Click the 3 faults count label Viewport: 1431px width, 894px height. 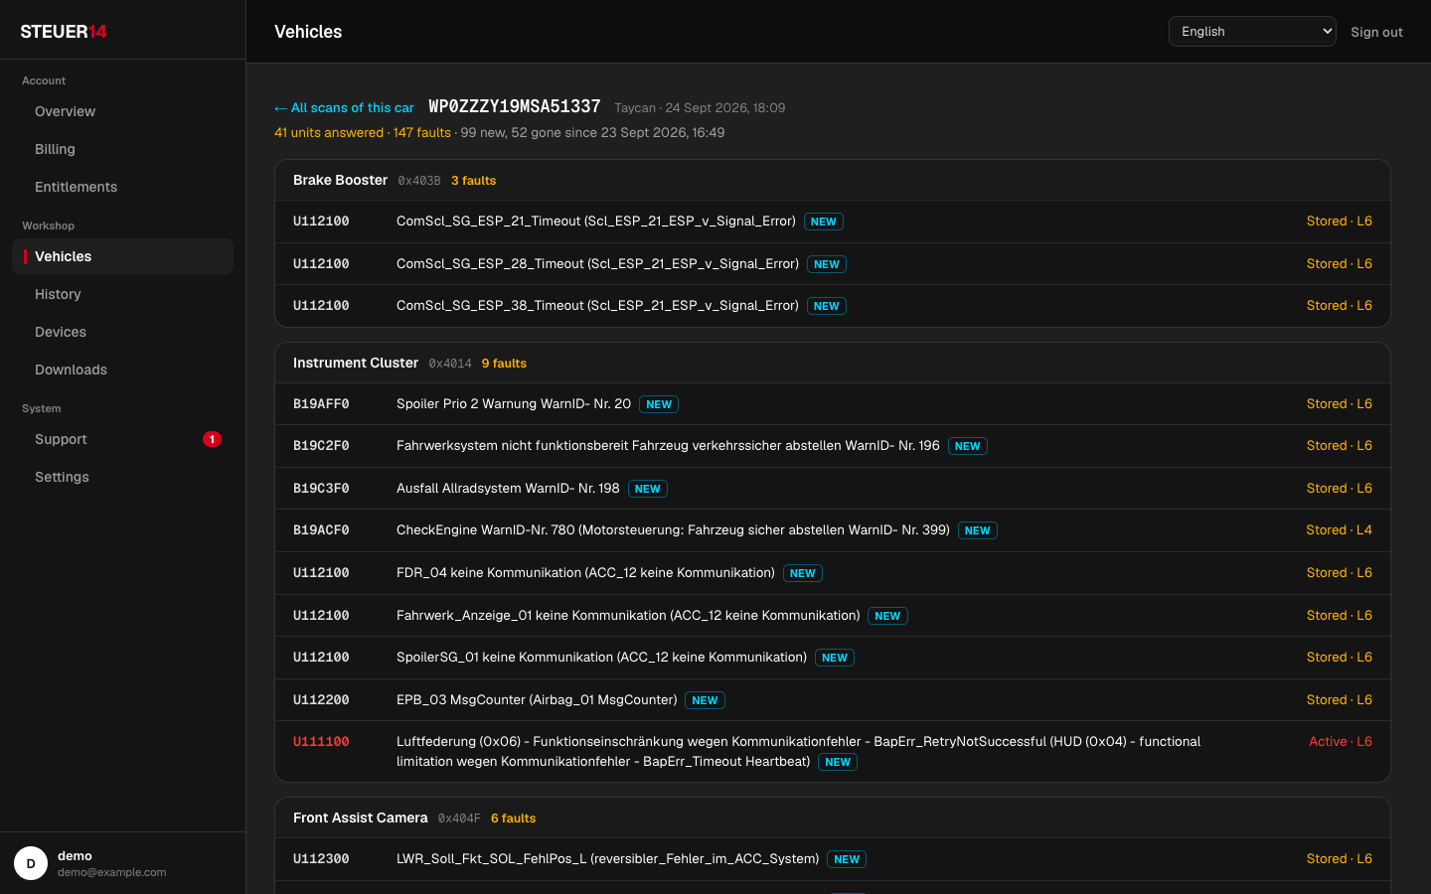pyautogui.click(x=473, y=181)
